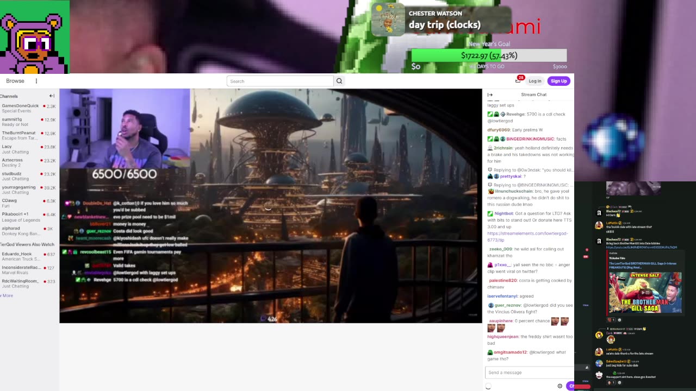Open alpharad channel
The image size is (696, 391).
(x=28, y=231)
